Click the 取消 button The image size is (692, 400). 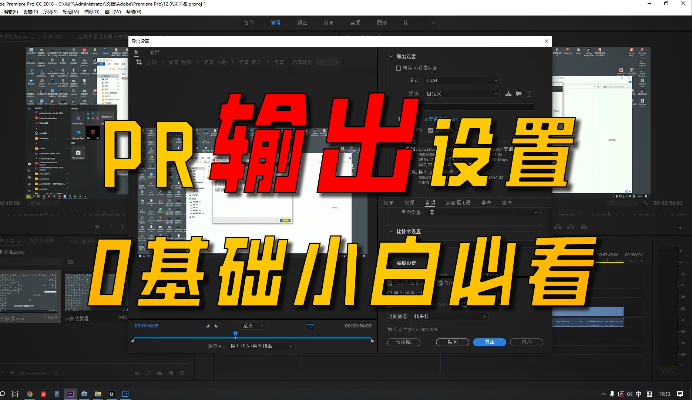[x=527, y=342]
